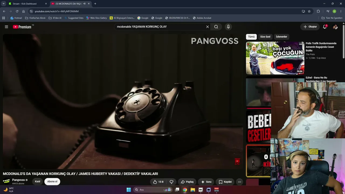Select the Tümü filter chip
345x194 pixels.
(251, 37)
